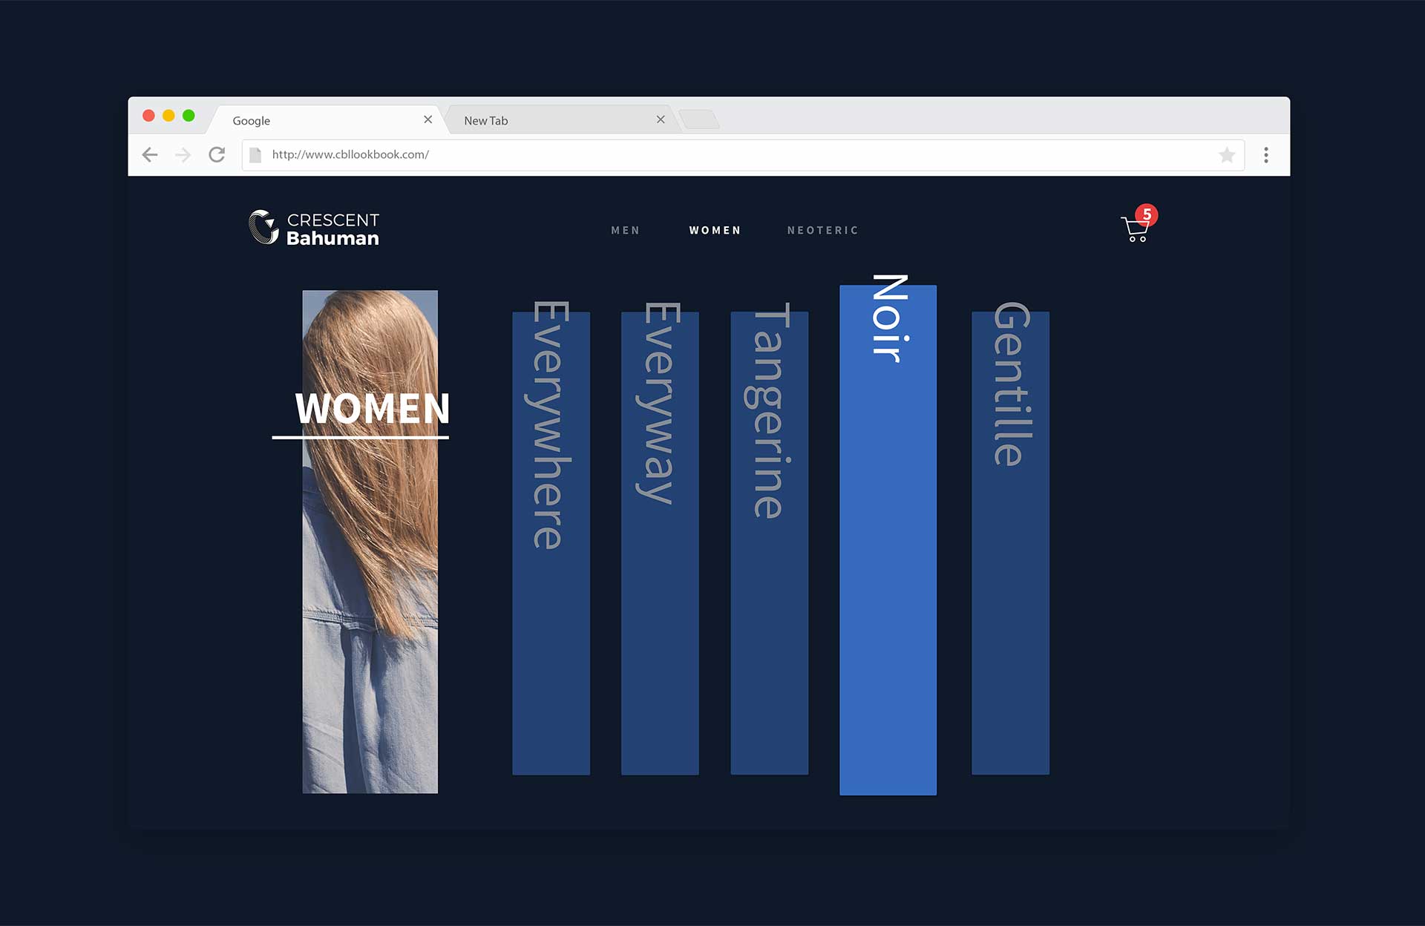Bookmark page with the star icon
Screen dimensions: 1425x926
pyautogui.click(x=1226, y=154)
